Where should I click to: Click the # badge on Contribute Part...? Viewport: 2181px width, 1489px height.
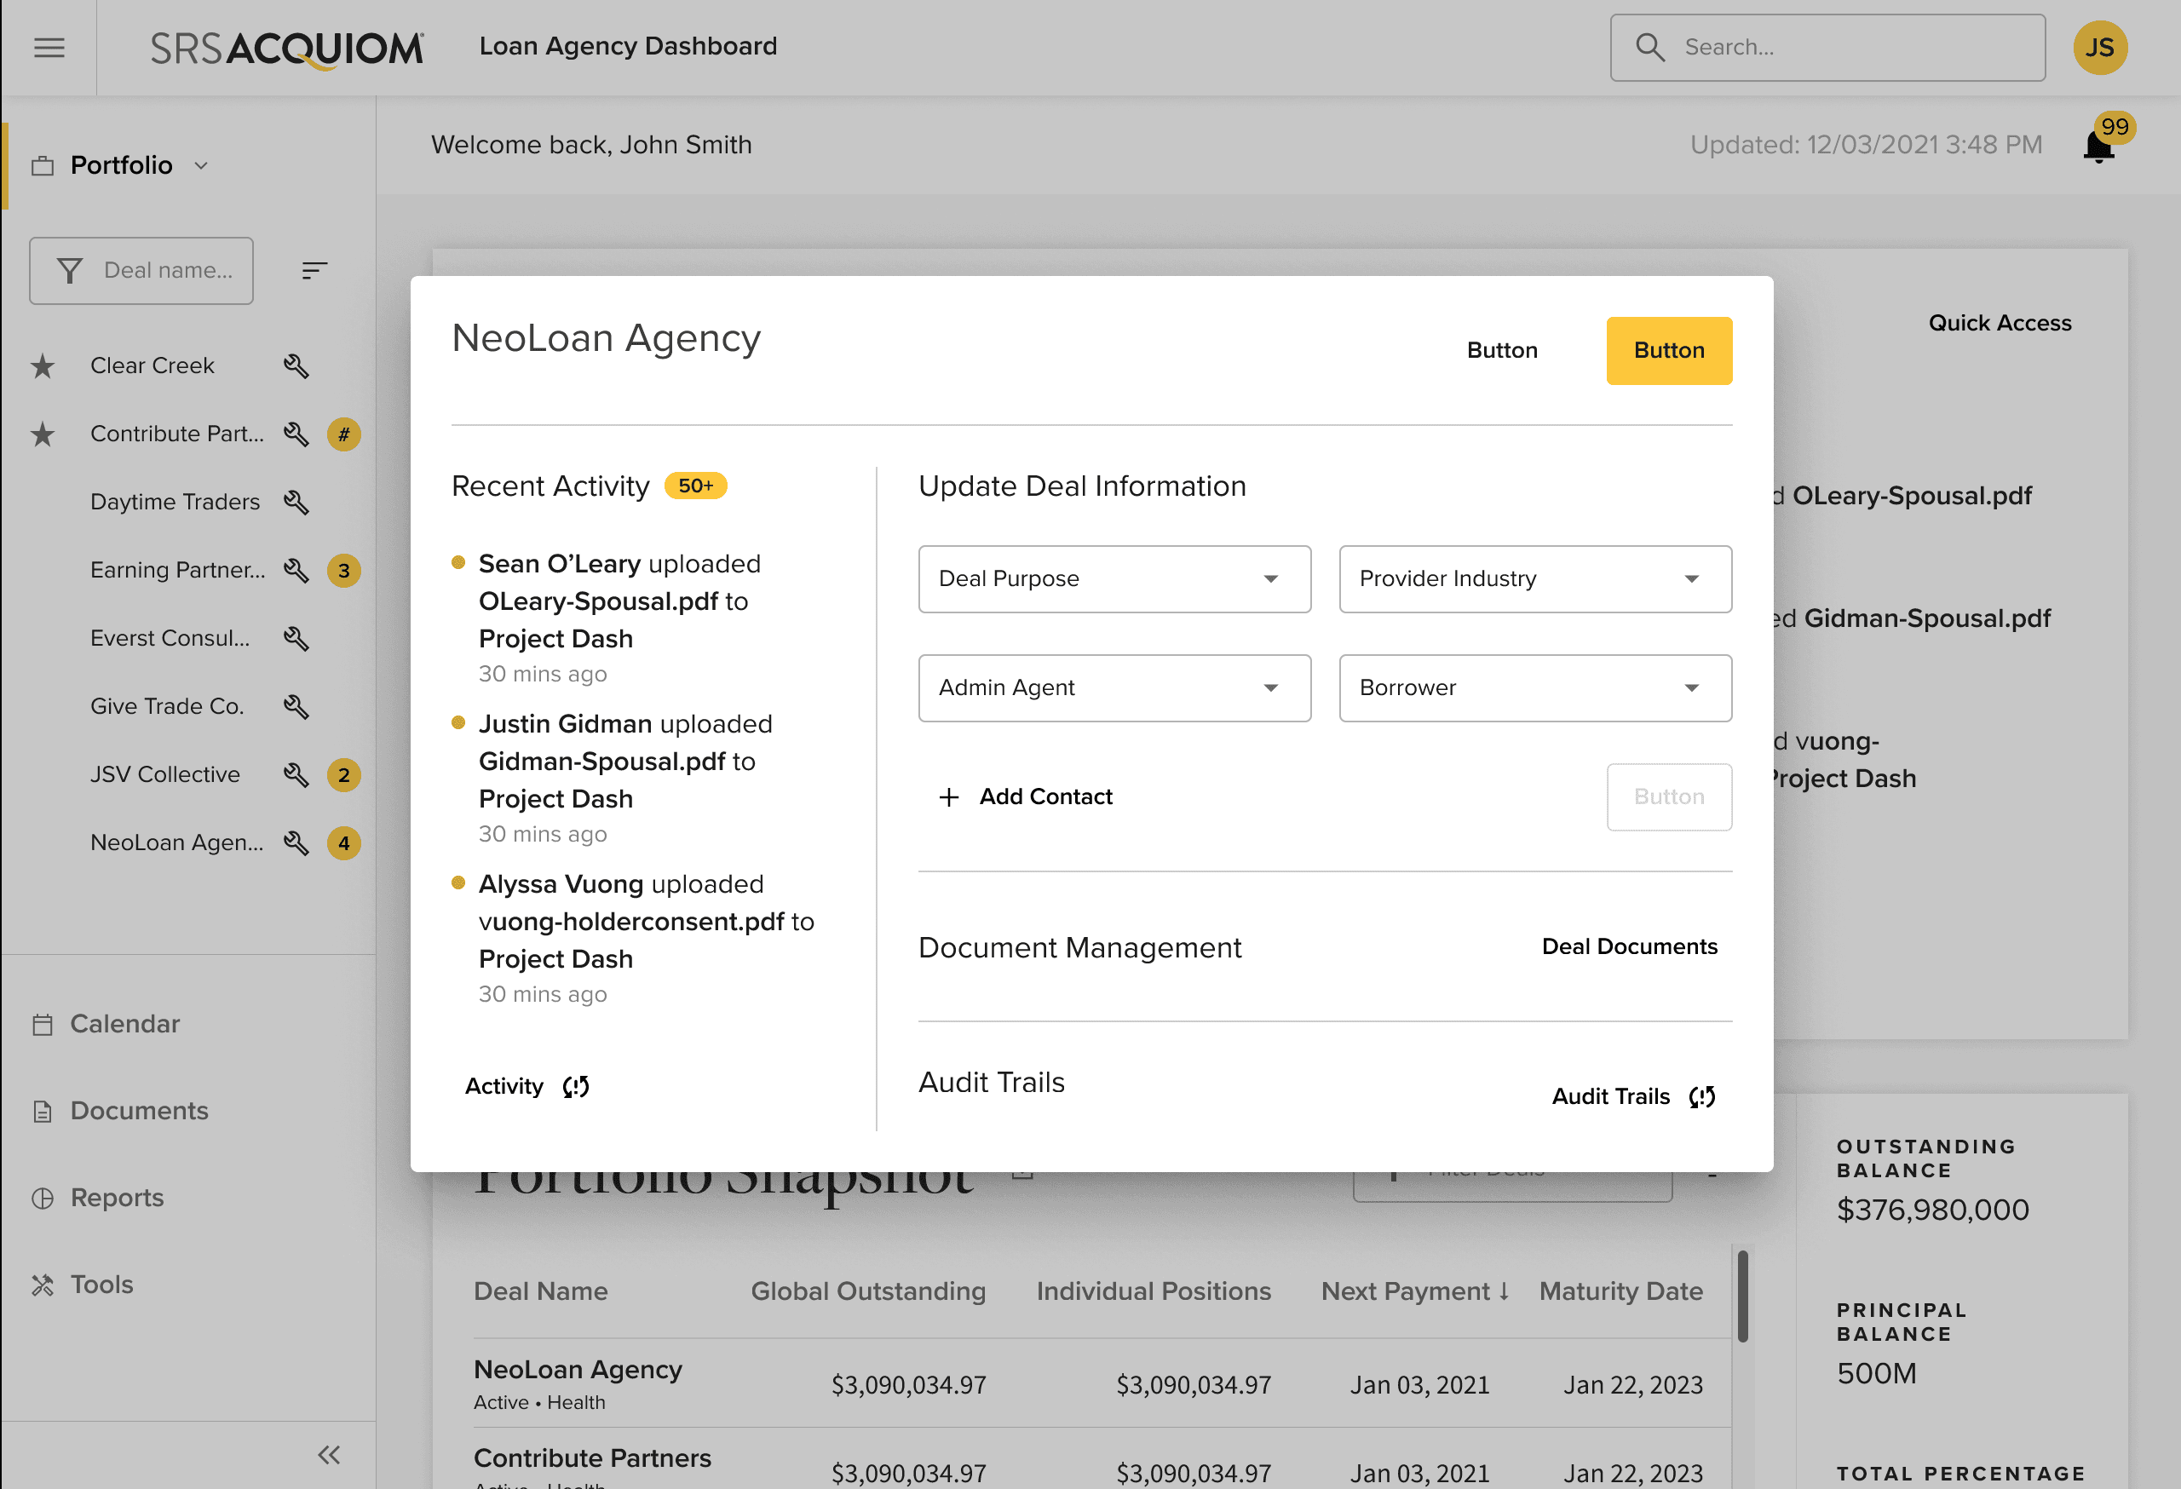coord(343,434)
